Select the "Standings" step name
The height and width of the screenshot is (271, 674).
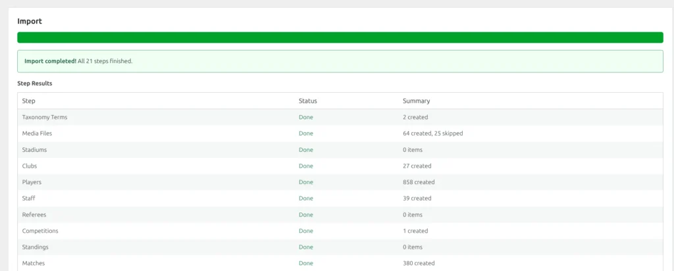pyautogui.click(x=36, y=247)
